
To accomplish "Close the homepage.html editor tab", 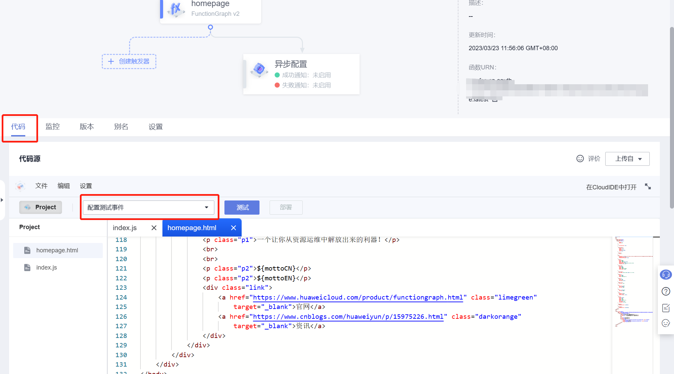I will pyautogui.click(x=233, y=228).
